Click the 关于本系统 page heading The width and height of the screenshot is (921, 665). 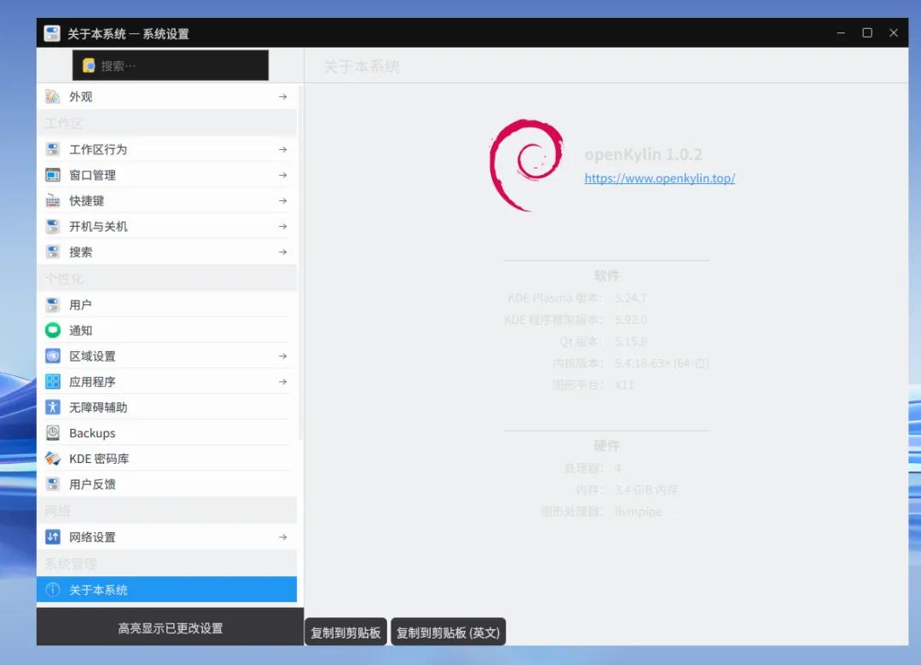[362, 66]
